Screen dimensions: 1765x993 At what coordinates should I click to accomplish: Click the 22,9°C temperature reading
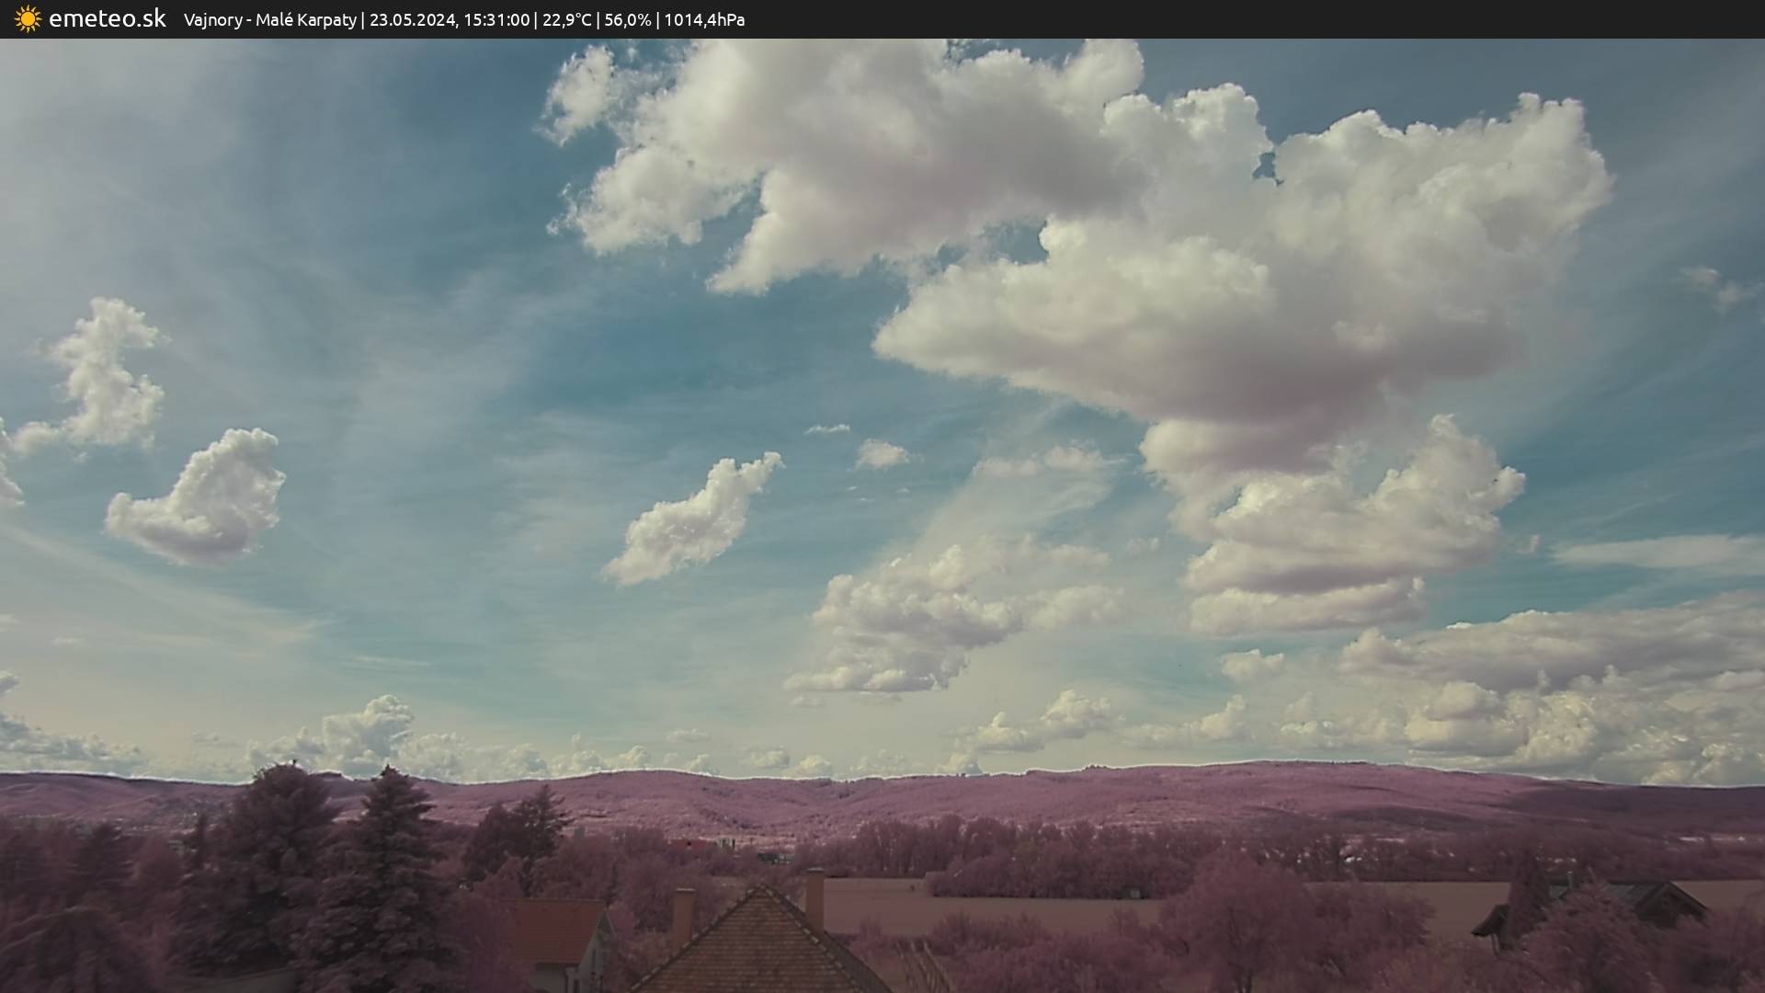click(566, 19)
